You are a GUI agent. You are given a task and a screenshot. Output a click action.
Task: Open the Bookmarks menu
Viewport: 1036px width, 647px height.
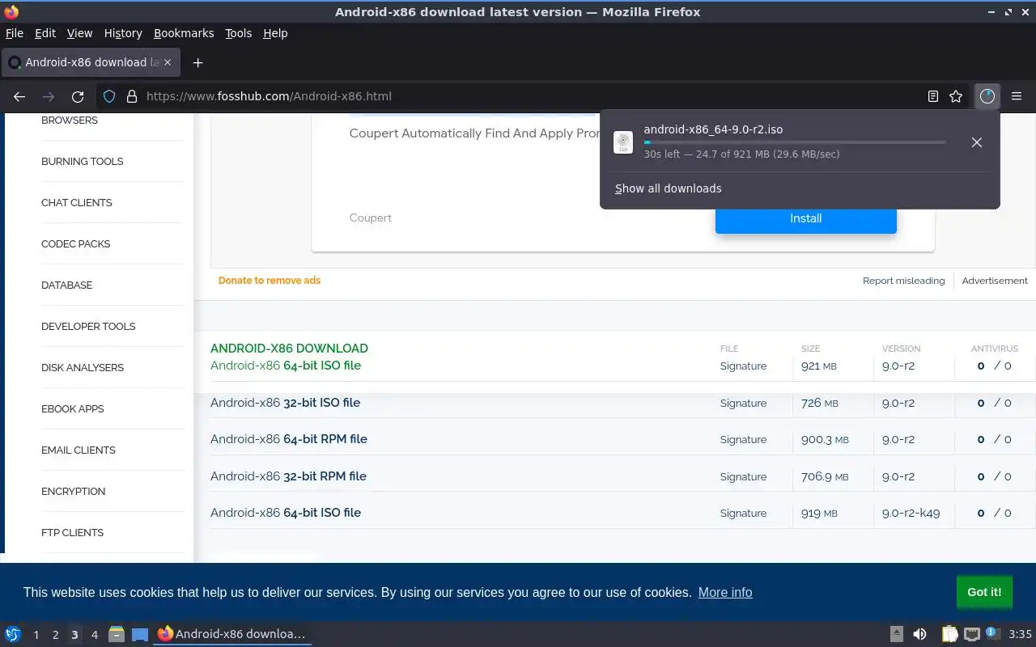click(184, 33)
